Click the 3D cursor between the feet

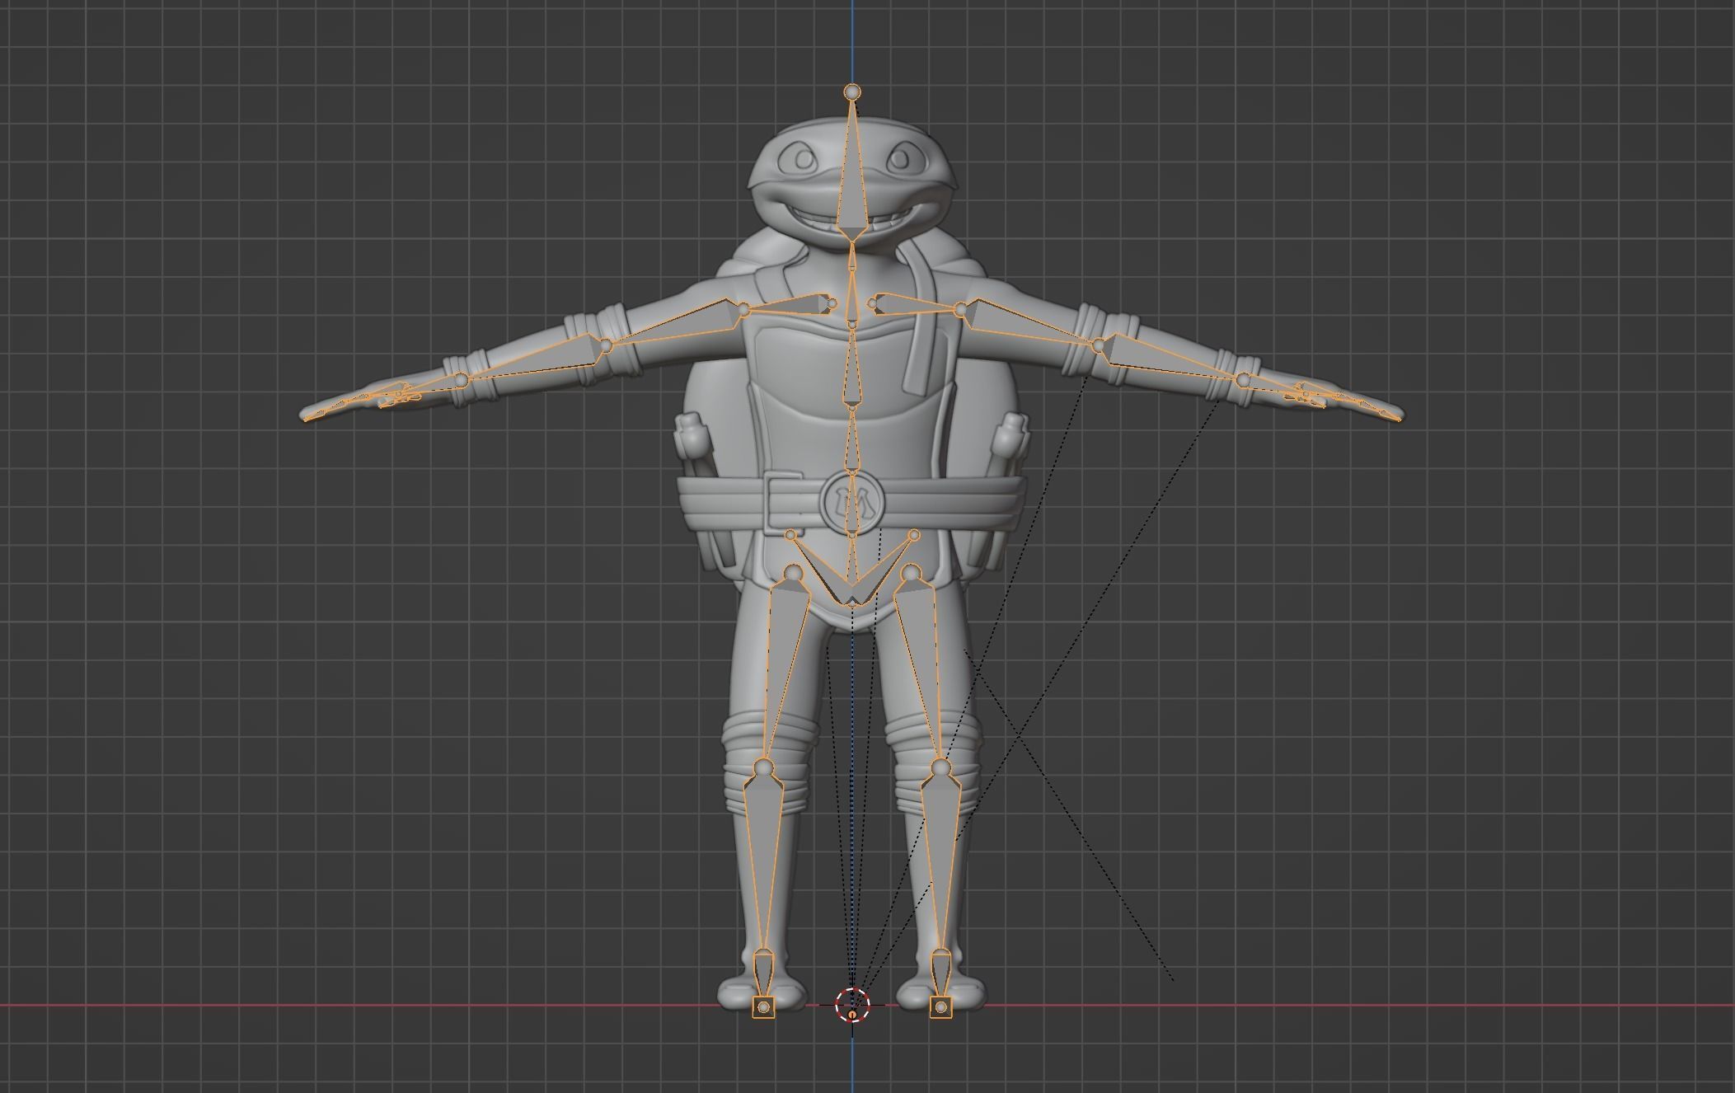[x=852, y=1005]
